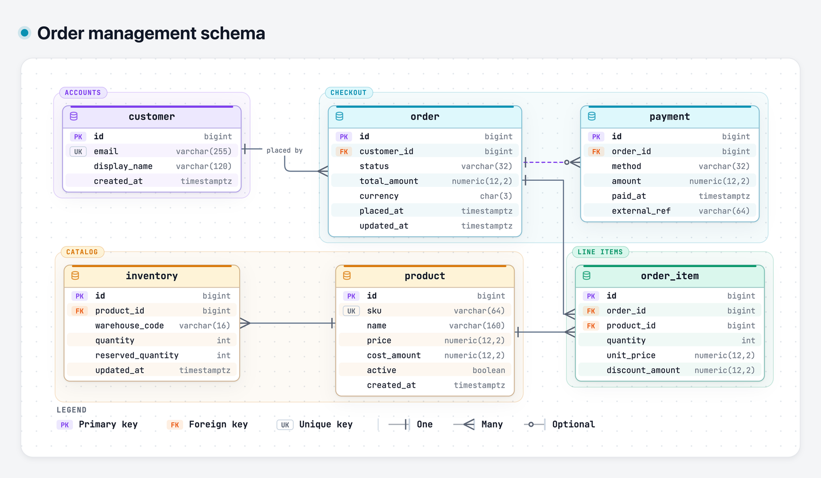This screenshot has width=821, height=478.
Task: Click the PK badge on customer id
Action: click(x=78, y=137)
